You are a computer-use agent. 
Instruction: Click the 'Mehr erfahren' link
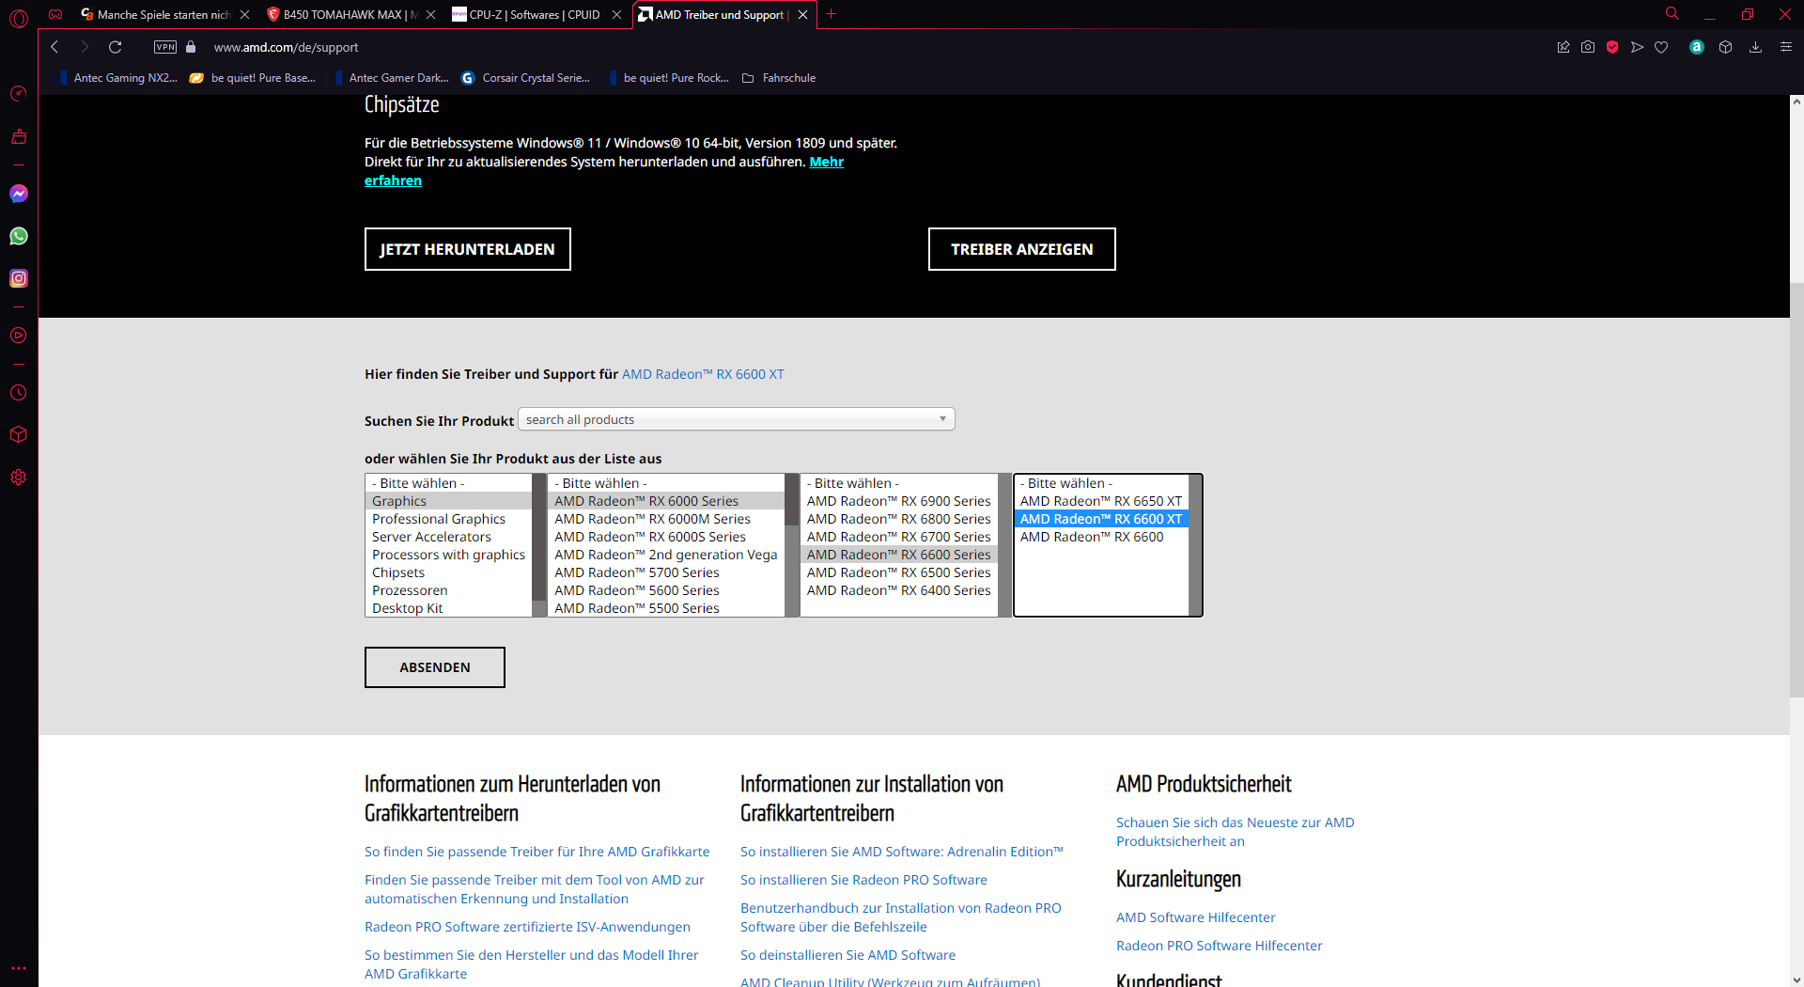[826, 162]
